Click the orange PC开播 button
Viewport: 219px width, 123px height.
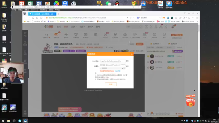pos(177,35)
